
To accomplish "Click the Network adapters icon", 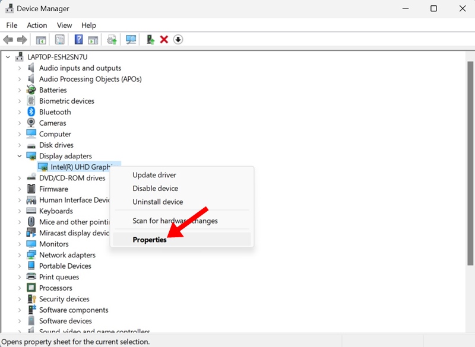I will coord(31,254).
